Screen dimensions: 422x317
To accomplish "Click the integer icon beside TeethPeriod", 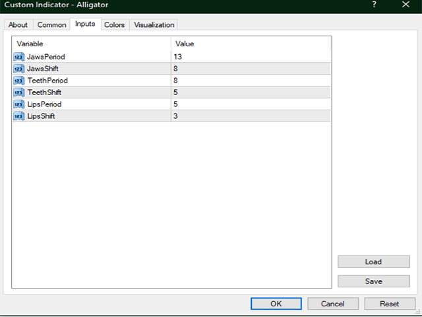I will click(x=19, y=81).
